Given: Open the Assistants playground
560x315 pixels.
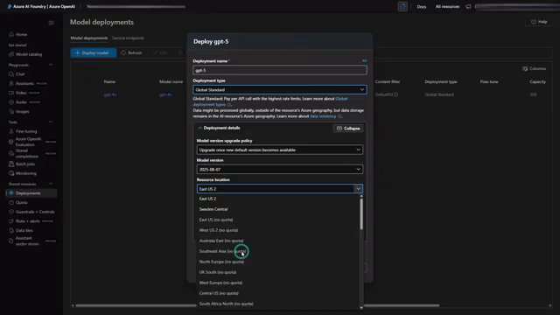Looking at the screenshot, I should 24,84.
